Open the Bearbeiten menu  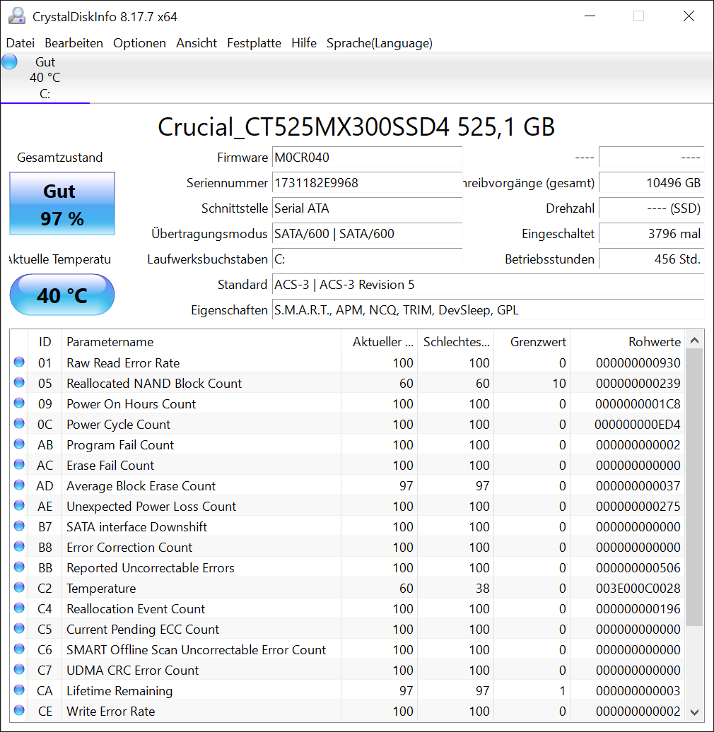[x=74, y=43]
